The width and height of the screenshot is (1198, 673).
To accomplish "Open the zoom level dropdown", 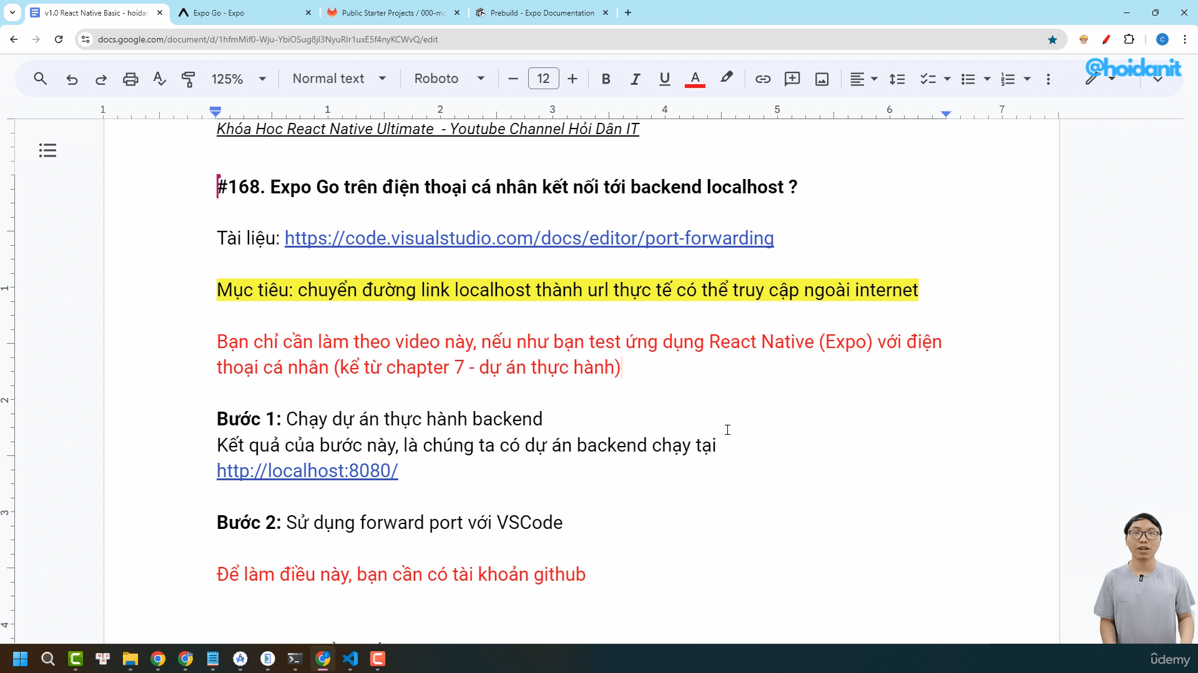I will (x=238, y=79).
